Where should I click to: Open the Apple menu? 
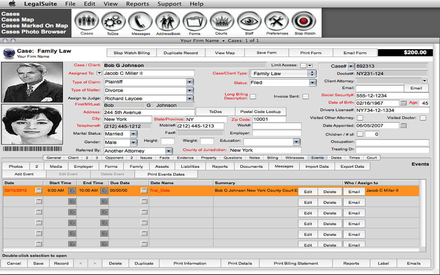pos(12,4)
